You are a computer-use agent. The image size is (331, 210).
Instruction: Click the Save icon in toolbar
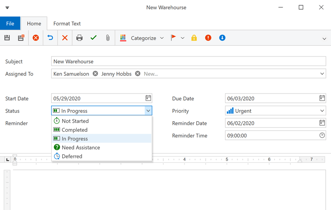click(7, 38)
